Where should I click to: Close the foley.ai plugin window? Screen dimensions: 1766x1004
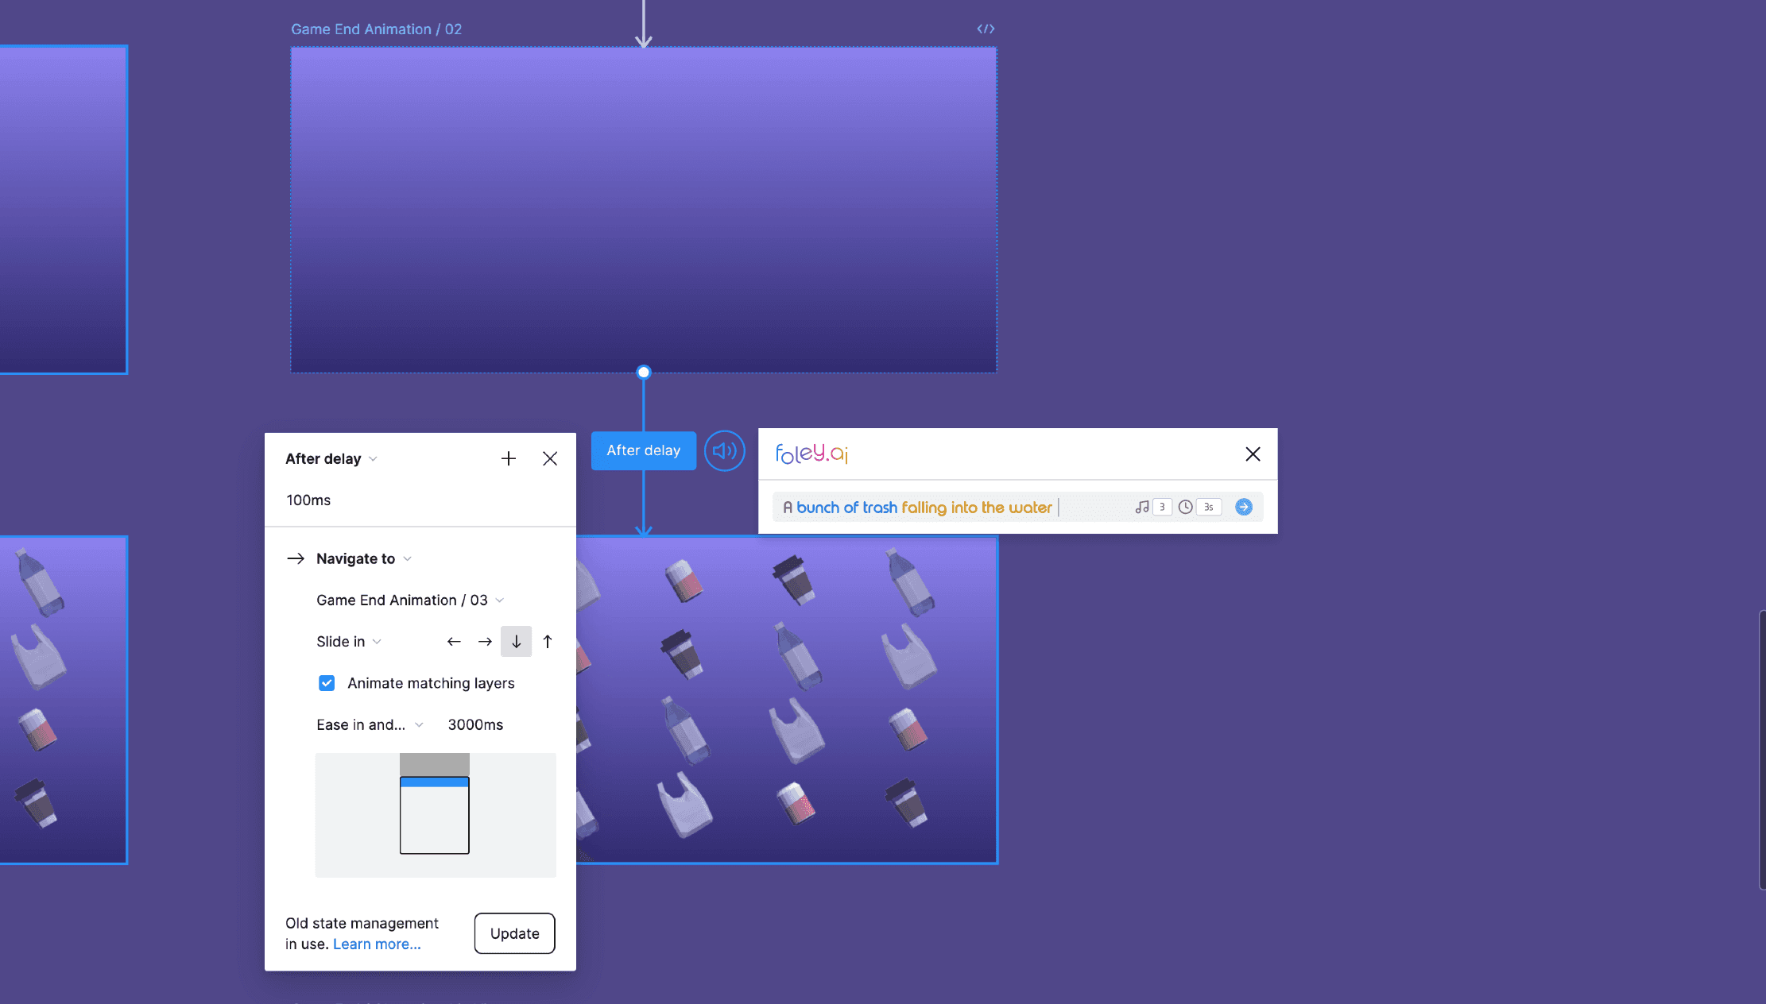[1253, 454]
